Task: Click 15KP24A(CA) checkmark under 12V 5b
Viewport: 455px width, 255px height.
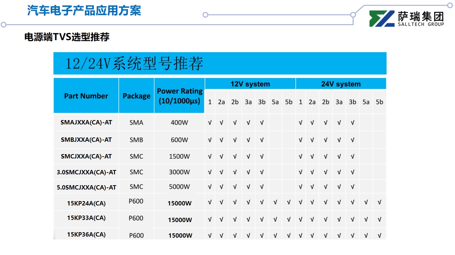Action: [289, 203]
